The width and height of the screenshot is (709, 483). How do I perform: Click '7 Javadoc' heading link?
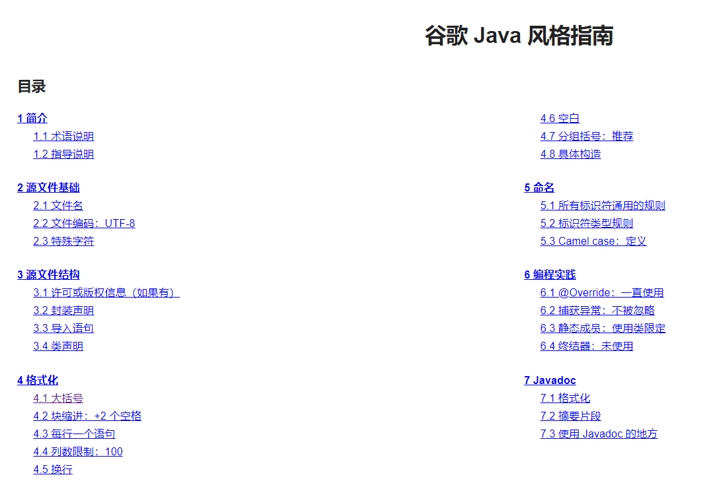click(550, 381)
